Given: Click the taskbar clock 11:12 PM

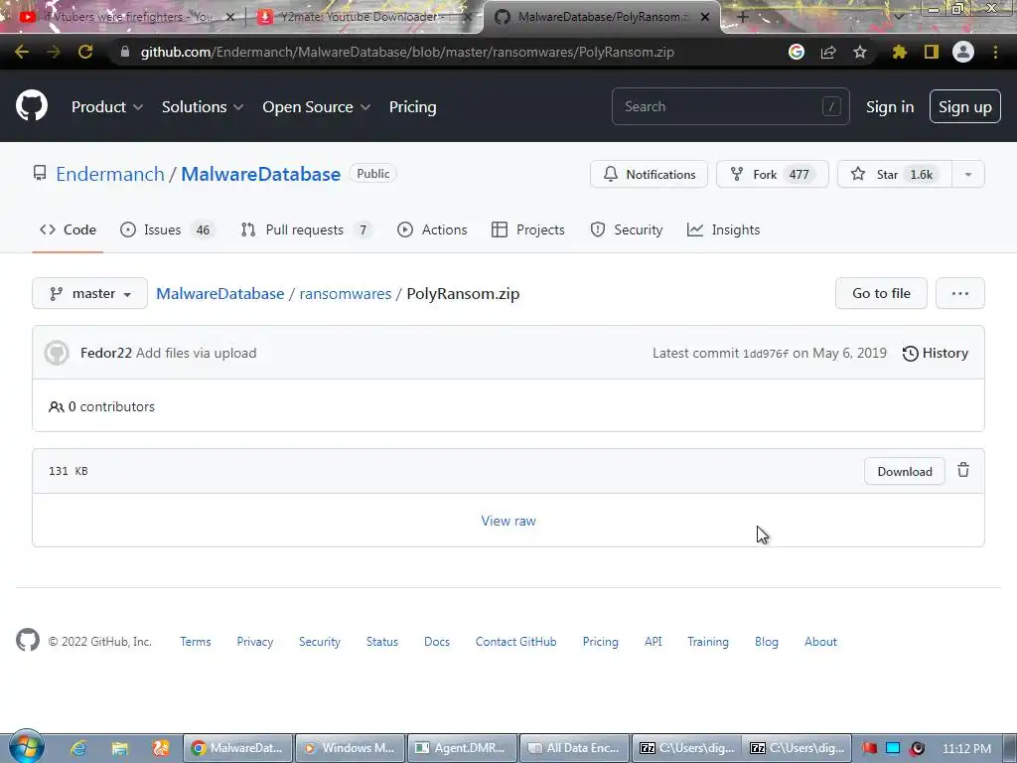Looking at the screenshot, I should coord(966,748).
